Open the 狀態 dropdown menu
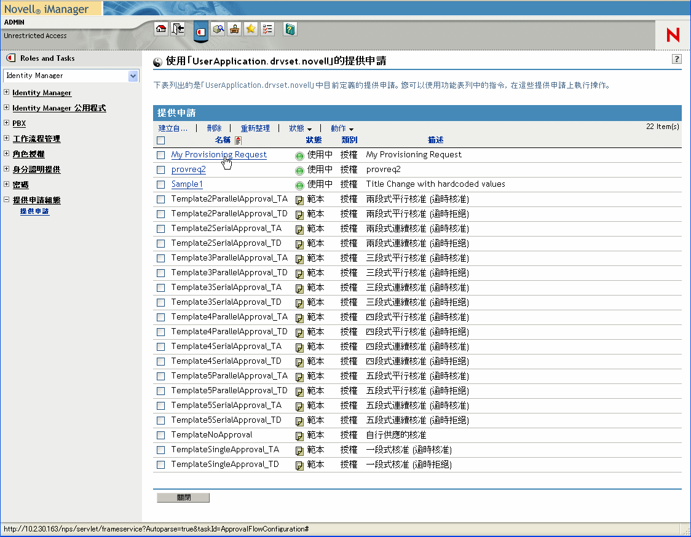The height and width of the screenshot is (537, 691). coord(300,128)
